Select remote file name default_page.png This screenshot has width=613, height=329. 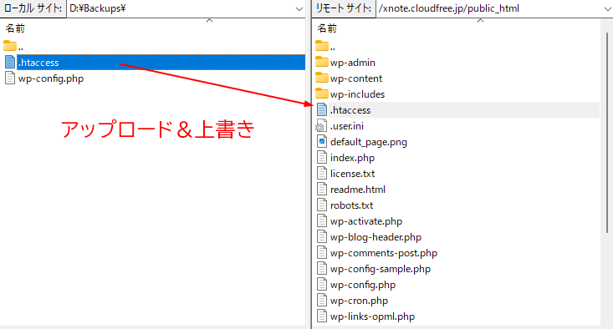click(x=369, y=142)
